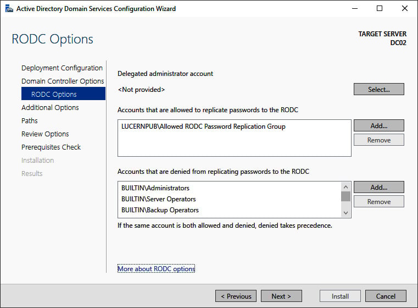Maximize the wizard window
This screenshot has width=418, height=308.
click(x=380, y=9)
